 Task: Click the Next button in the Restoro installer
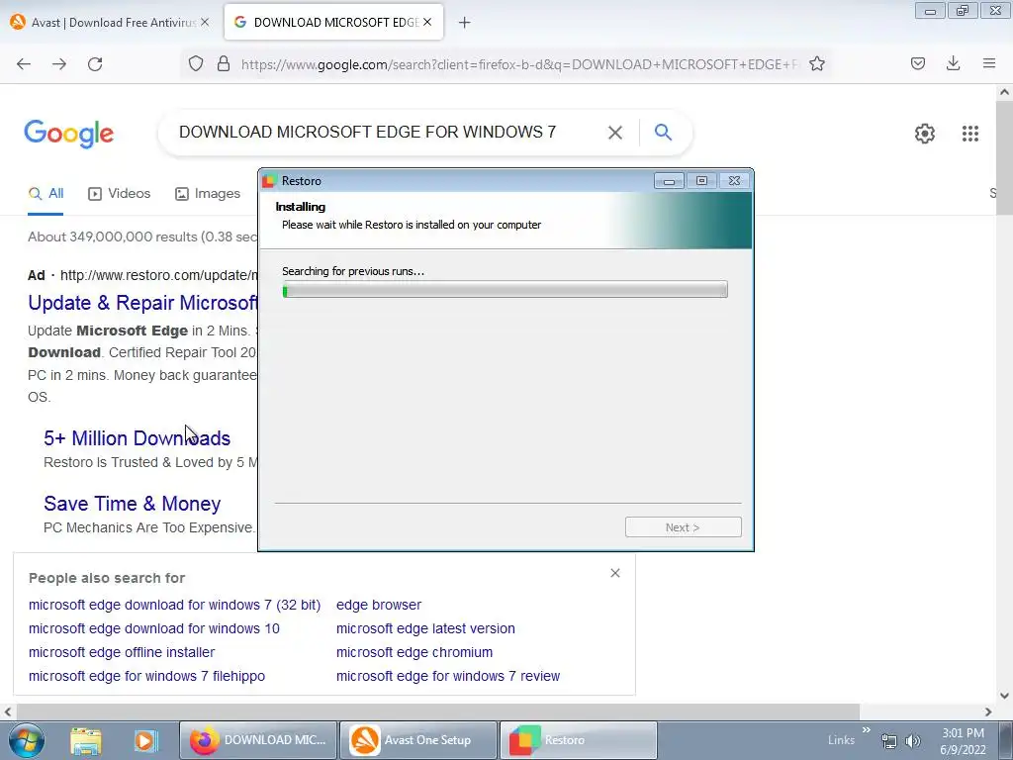pyautogui.click(x=683, y=527)
